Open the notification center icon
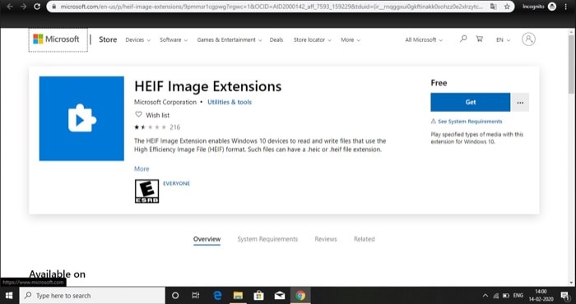Screen dimensions: 576x304 point(565,296)
